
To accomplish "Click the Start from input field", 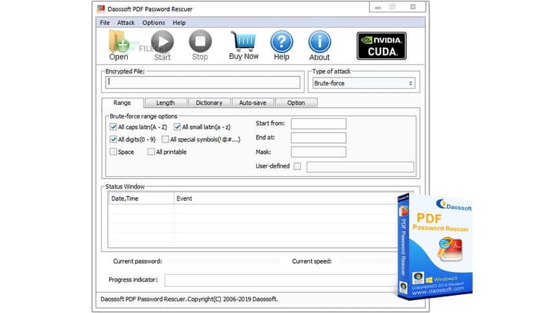I will [318, 124].
